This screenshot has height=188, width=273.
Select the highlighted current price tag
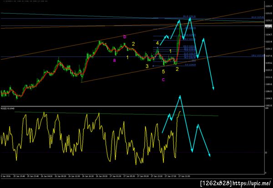(x=268, y=26)
